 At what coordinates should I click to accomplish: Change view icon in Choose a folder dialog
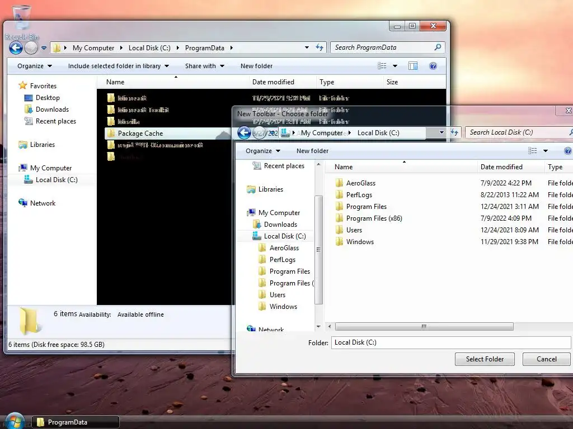[533, 151]
